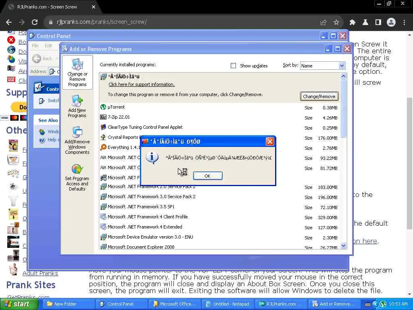Image resolution: width=413 pixels, height=310 pixels.
Task: Click See Also heading in Control Panel
Action: (x=48, y=120)
